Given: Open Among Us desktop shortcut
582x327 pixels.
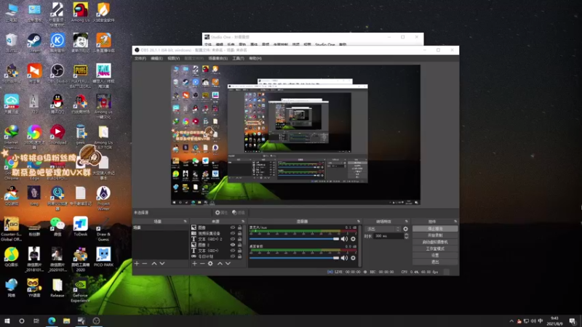Looking at the screenshot, I should (80, 12).
